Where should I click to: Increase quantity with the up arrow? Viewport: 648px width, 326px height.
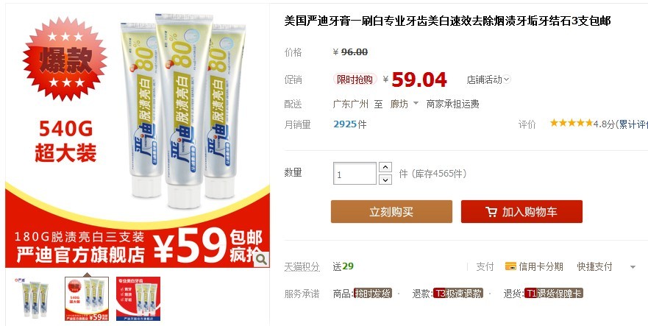click(385, 167)
